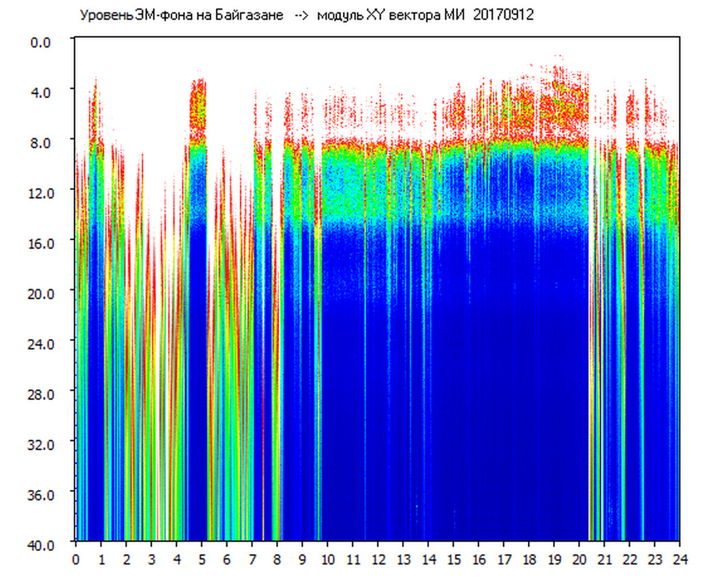Select hour 5 on the horizontal axis
Image resolution: width=704 pixels, height=578 pixels.
pos(202,559)
